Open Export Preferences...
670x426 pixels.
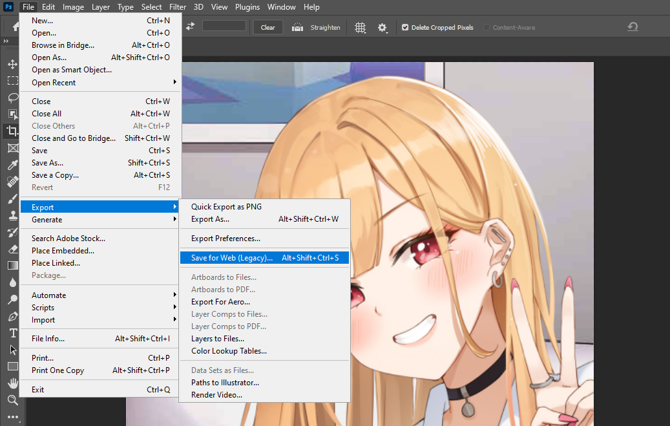[x=264, y=239]
